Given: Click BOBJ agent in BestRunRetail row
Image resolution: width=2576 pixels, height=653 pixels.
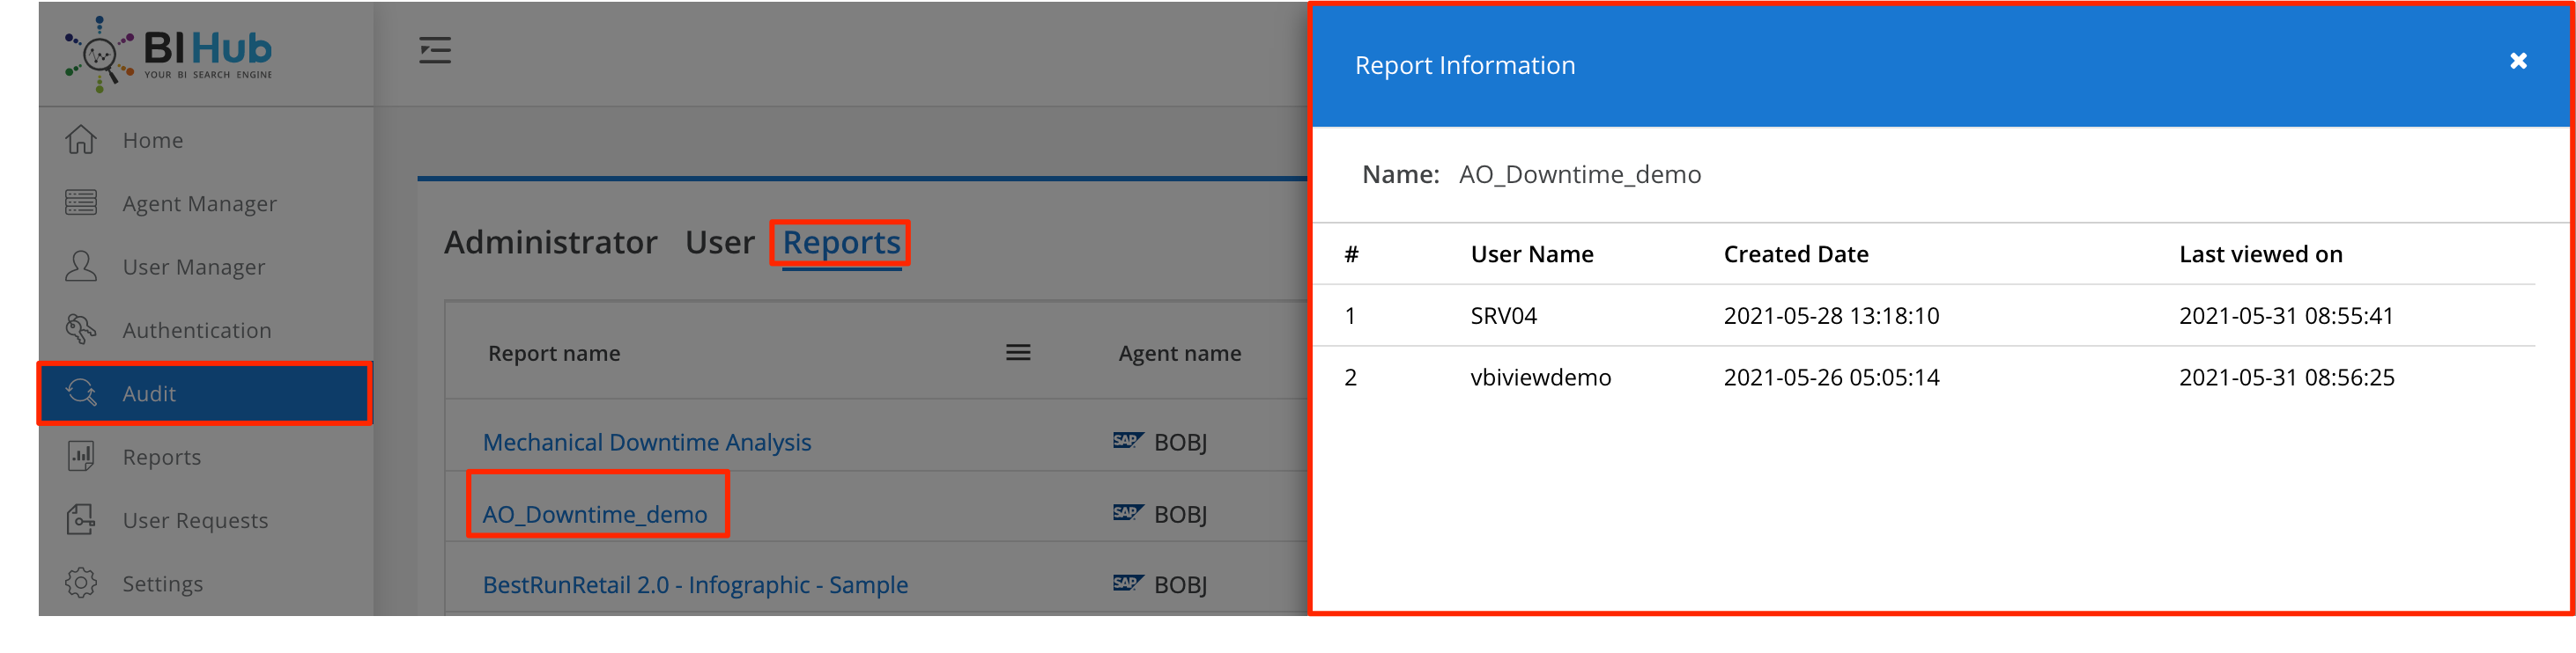Looking at the screenshot, I should click(x=1181, y=585).
